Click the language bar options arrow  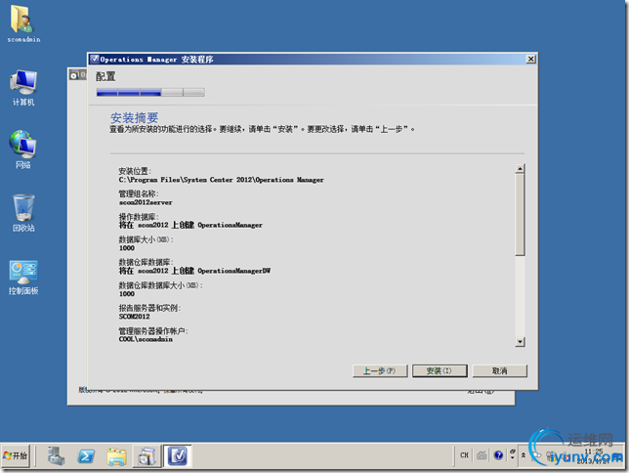pyautogui.click(x=512, y=455)
